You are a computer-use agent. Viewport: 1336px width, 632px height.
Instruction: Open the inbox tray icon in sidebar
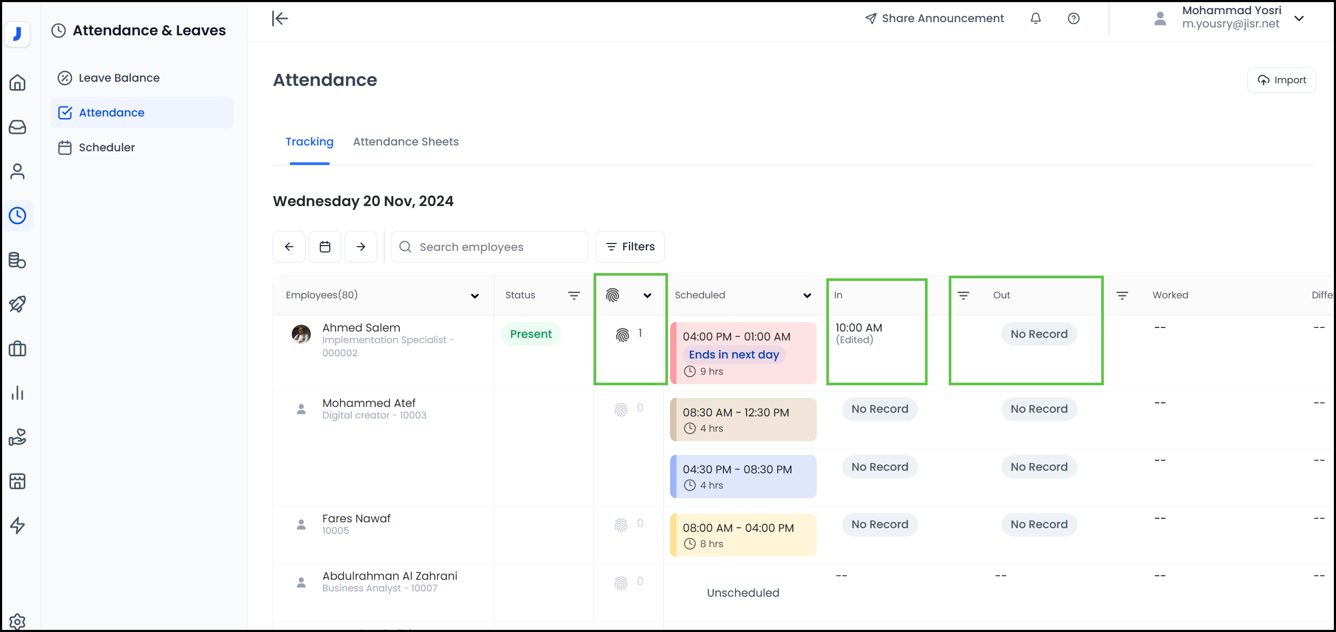point(17,127)
